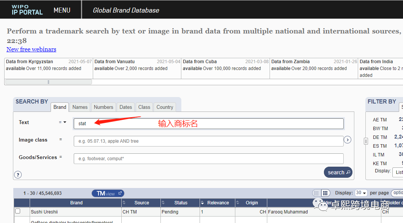The height and width of the screenshot is (223, 403).
Task: Open the MENU in the top bar
Action: pyautogui.click(x=62, y=10)
